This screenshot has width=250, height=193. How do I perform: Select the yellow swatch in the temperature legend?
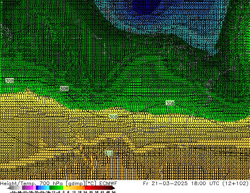point(64,188)
